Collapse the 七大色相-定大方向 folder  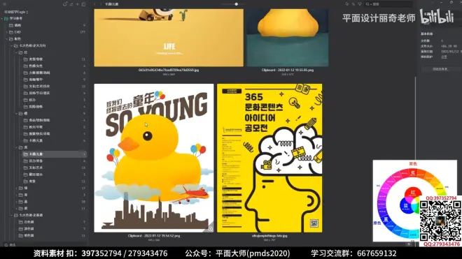12,45
